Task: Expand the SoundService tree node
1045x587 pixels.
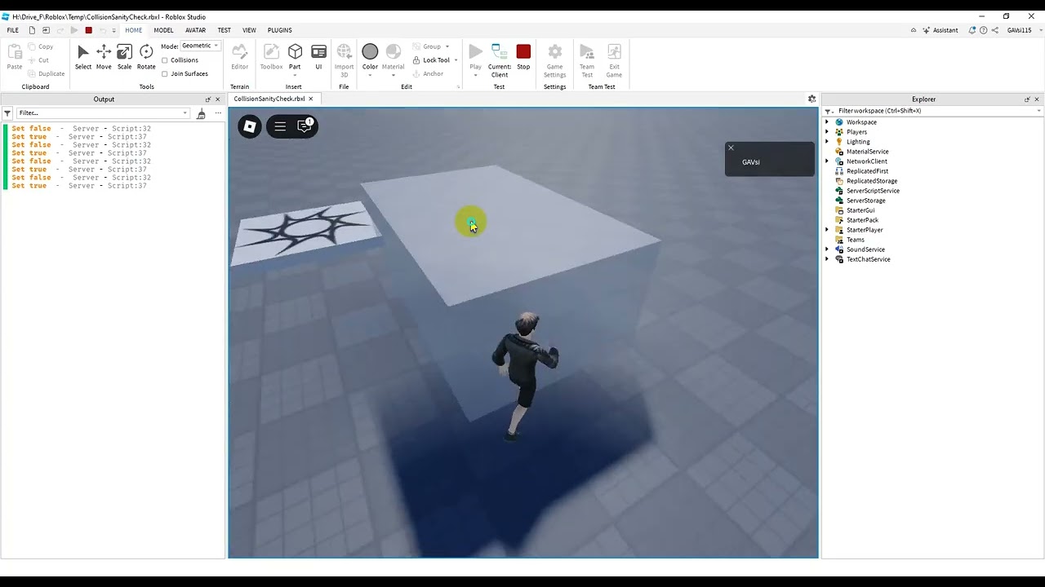Action: click(827, 249)
